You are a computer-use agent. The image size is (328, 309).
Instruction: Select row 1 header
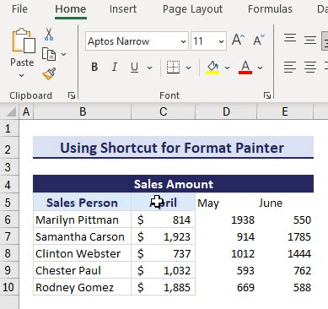[x=8, y=128]
